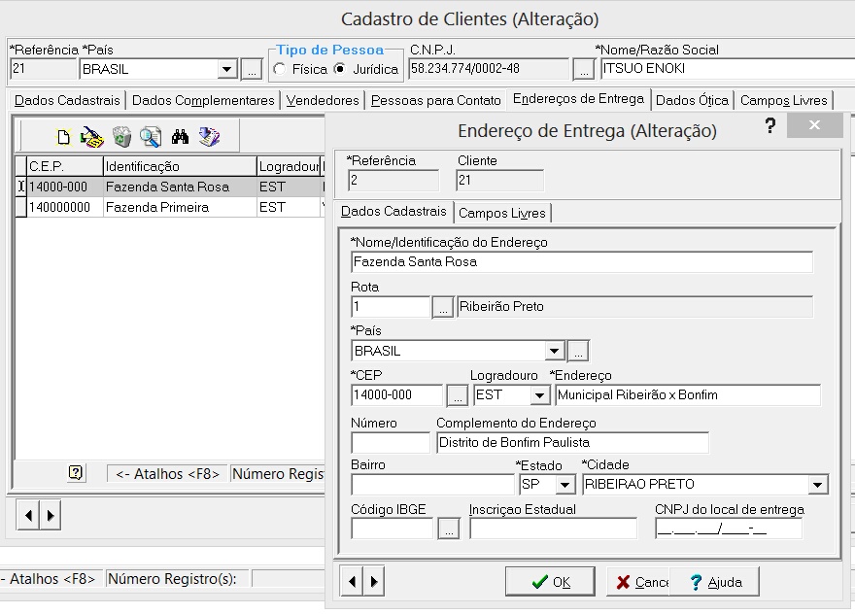Click the Nome/Identificação do Endereço field
855x614 pixels.
(x=582, y=262)
